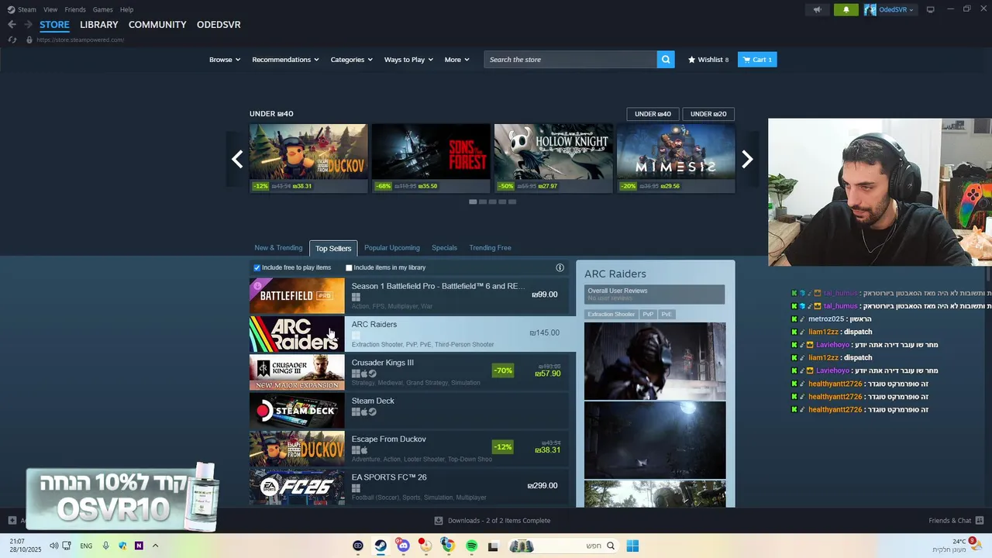Image resolution: width=992 pixels, height=558 pixels.
Task: Open the OdedSVR account dropdown
Action: pyautogui.click(x=896, y=10)
